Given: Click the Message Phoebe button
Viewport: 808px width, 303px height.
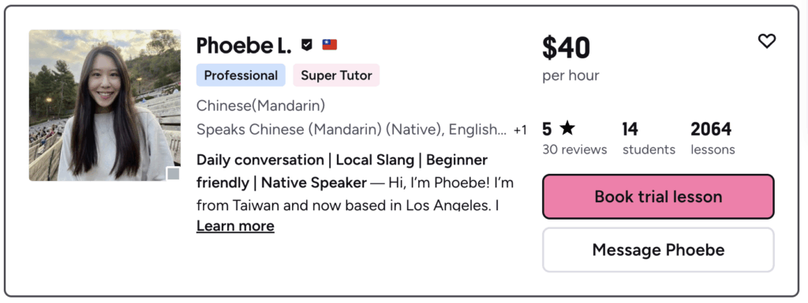Looking at the screenshot, I should 658,250.
